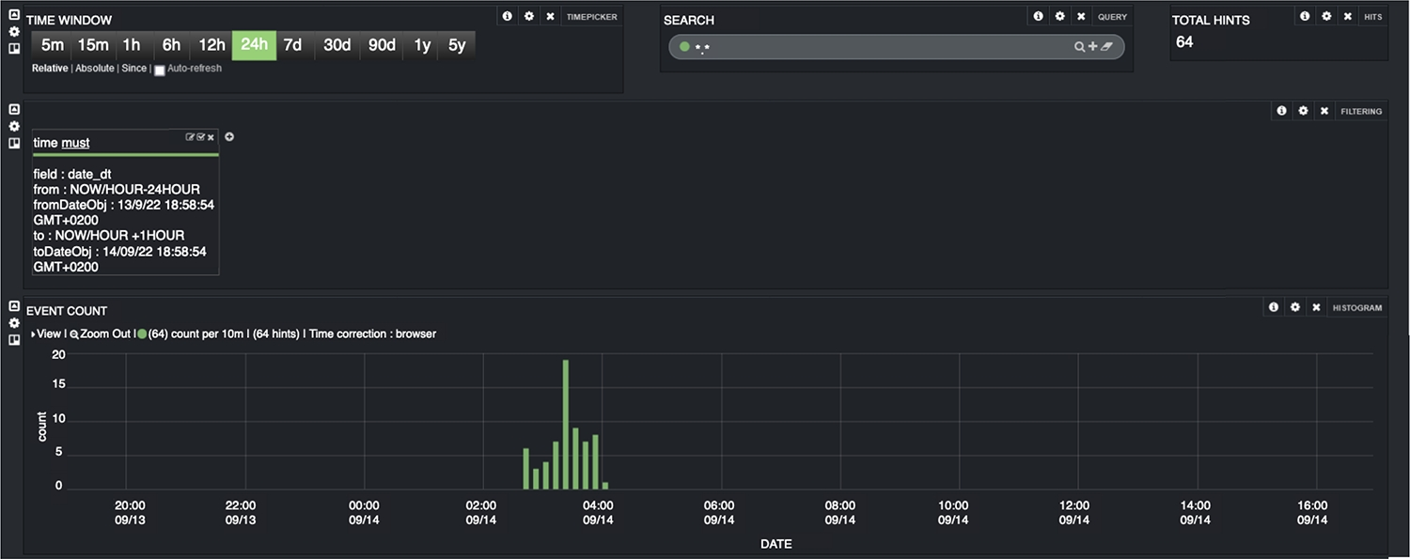
Task: Enable the Auto-refresh checkbox
Action: pyautogui.click(x=160, y=70)
